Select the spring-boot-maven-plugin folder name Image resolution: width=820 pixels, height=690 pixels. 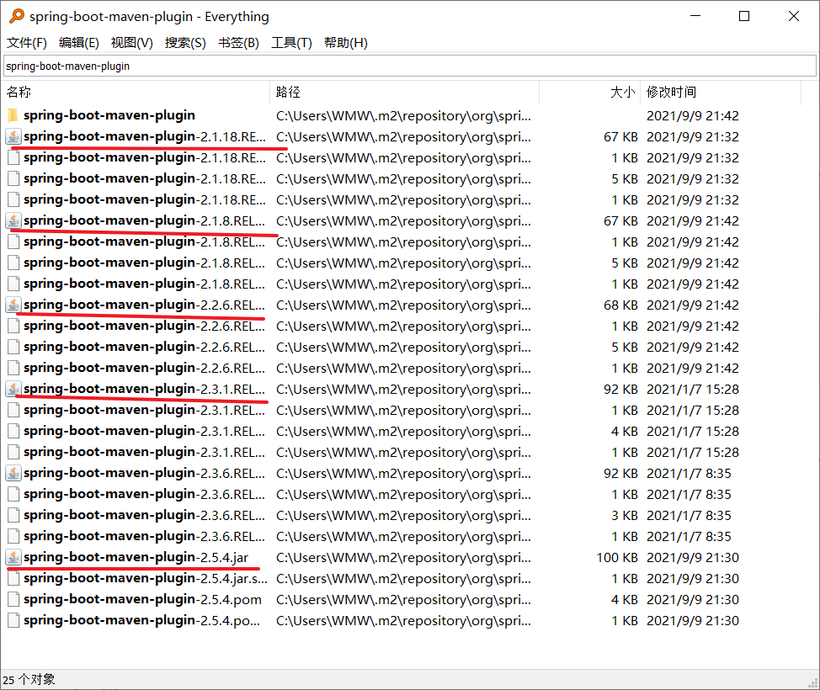pyautogui.click(x=109, y=115)
